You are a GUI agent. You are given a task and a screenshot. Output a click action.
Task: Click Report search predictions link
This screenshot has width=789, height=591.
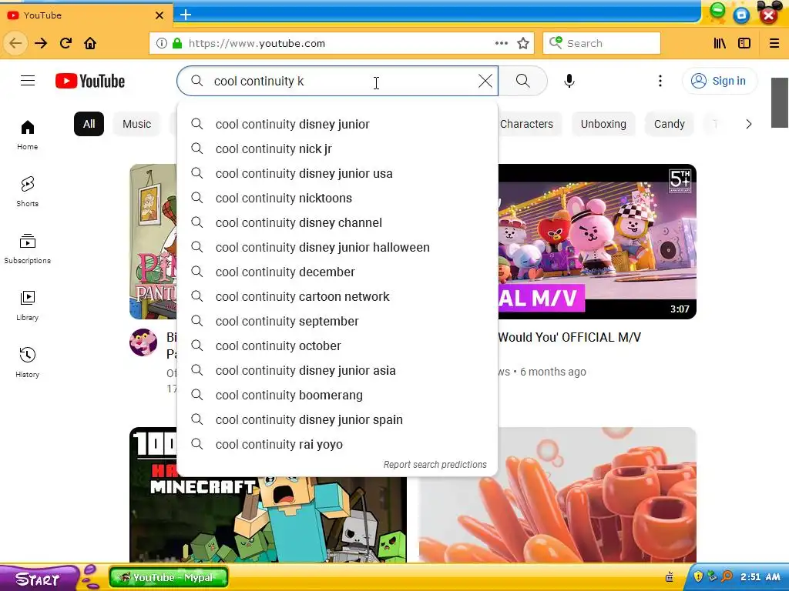[x=435, y=465]
